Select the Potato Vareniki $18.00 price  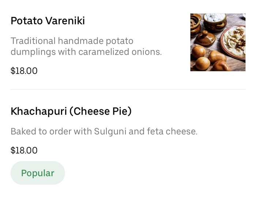tap(24, 70)
